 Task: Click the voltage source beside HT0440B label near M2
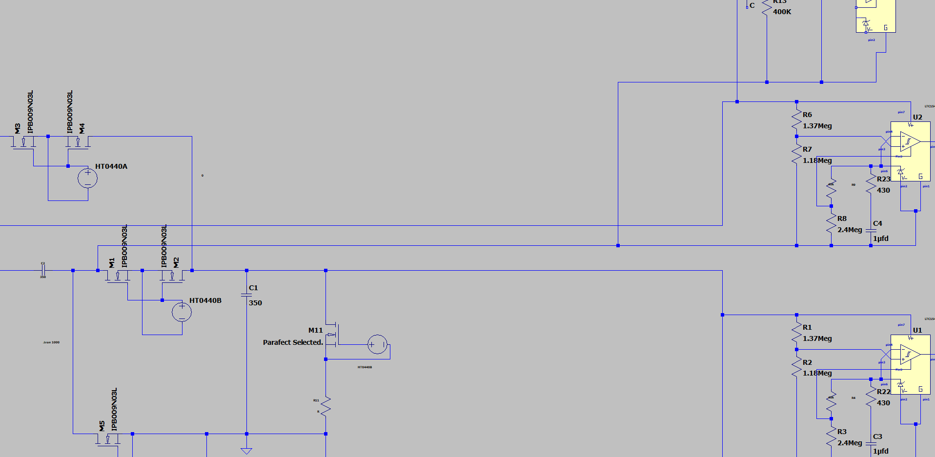pyautogui.click(x=182, y=312)
